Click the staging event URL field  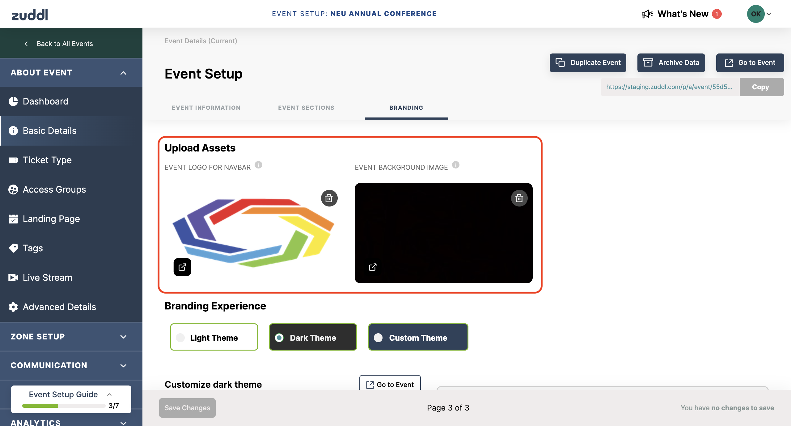[x=669, y=87]
